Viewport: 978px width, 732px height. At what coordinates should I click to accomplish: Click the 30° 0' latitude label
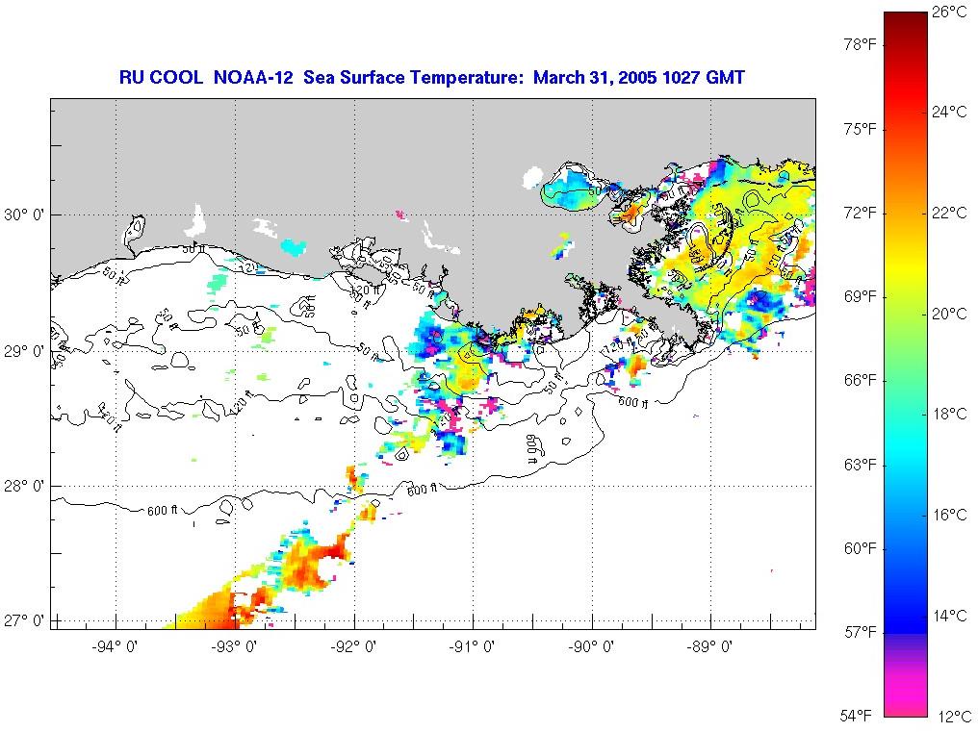[x=24, y=215]
